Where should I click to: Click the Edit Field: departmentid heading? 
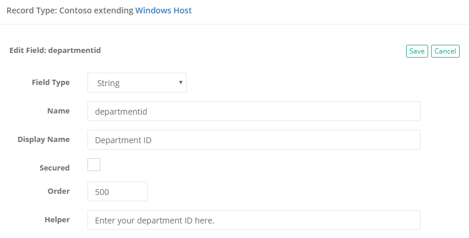pyautogui.click(x=55, y=51)
